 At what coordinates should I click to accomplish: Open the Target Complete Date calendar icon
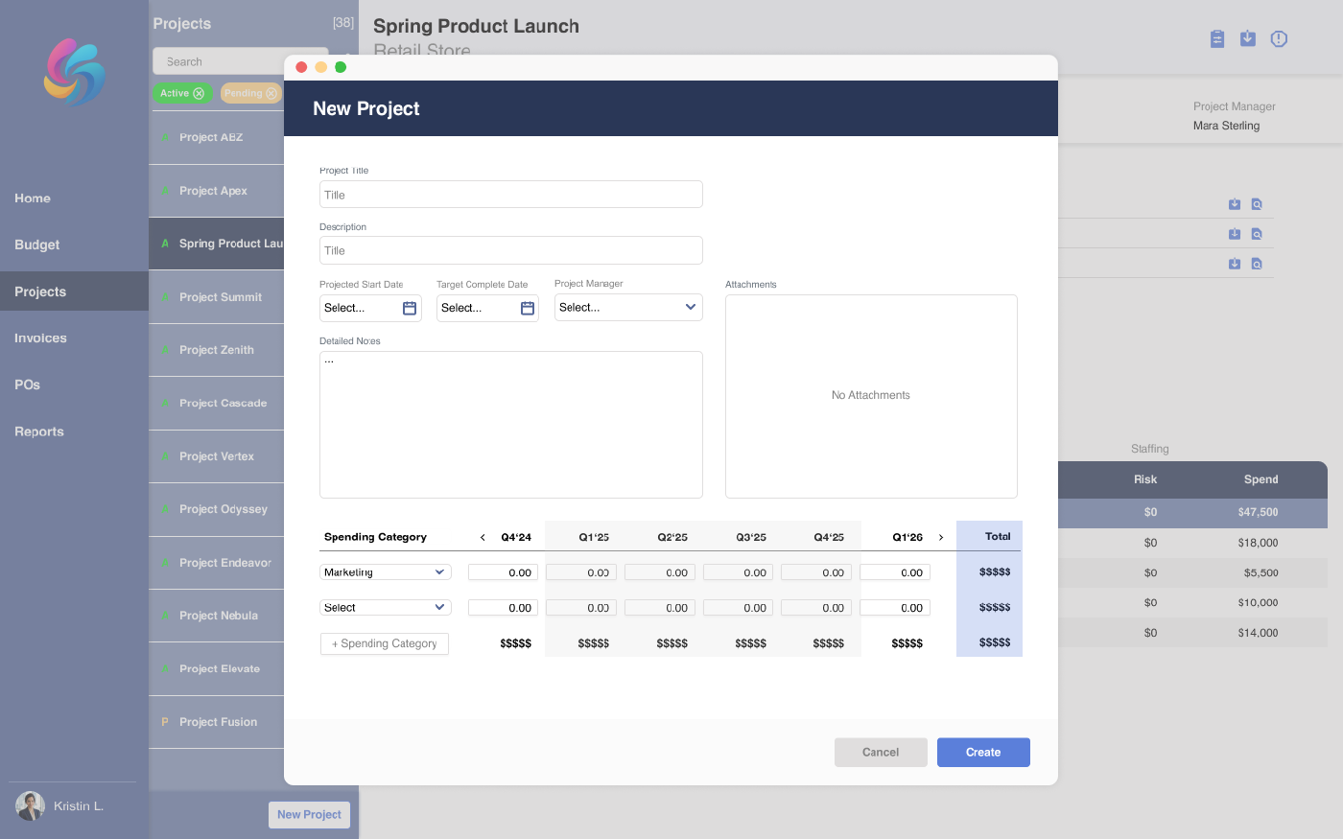[x=527, y=308]
